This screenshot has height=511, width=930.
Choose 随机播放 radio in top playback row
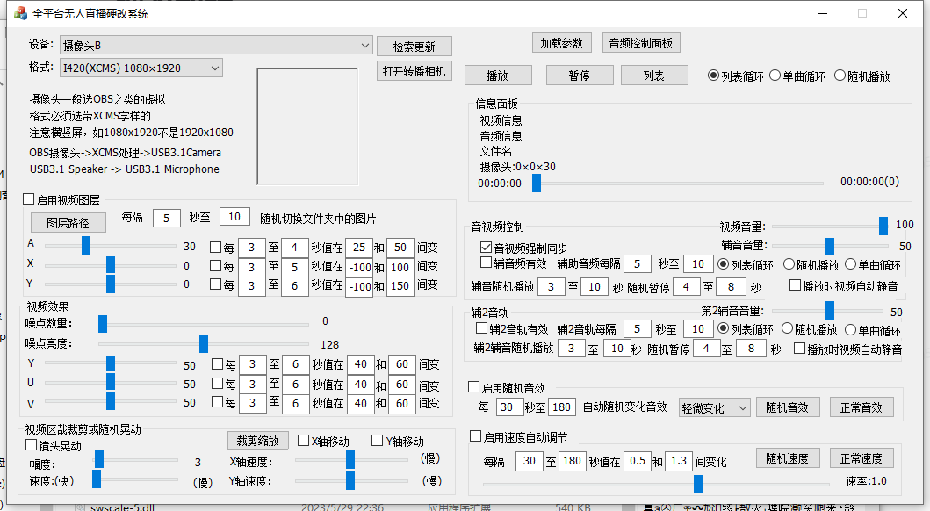[x=840, y=76]
